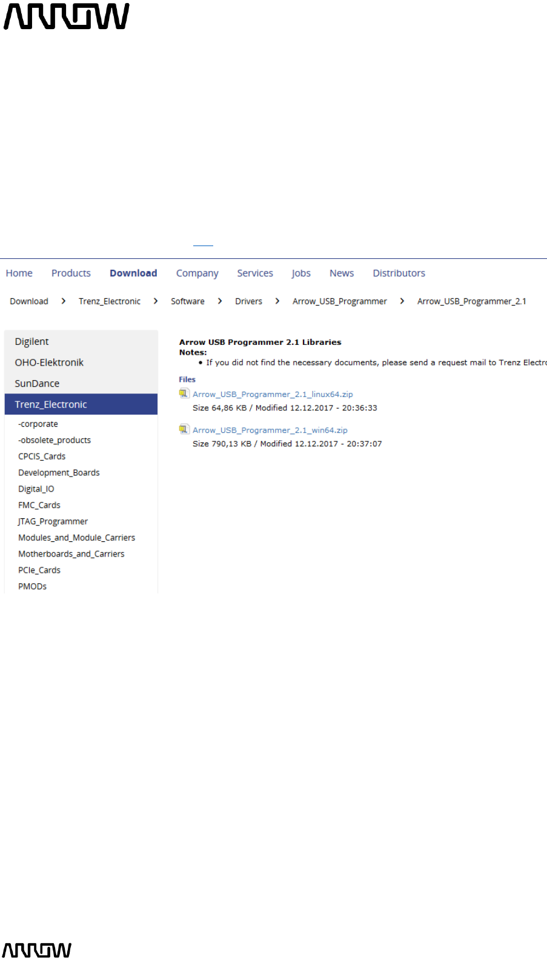The height and width of the screenshot is (959, 547).
Task: Click the 'Files' section label
Action: [187, 379]
